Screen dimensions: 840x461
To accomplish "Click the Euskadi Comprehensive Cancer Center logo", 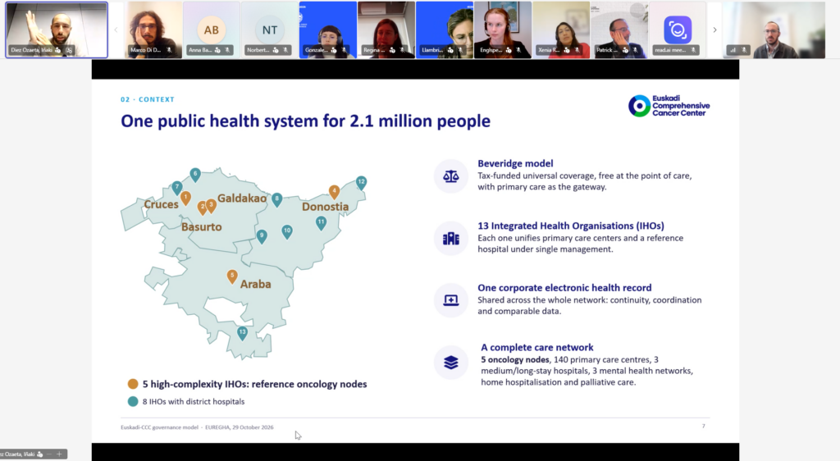I will click(669, 106).
